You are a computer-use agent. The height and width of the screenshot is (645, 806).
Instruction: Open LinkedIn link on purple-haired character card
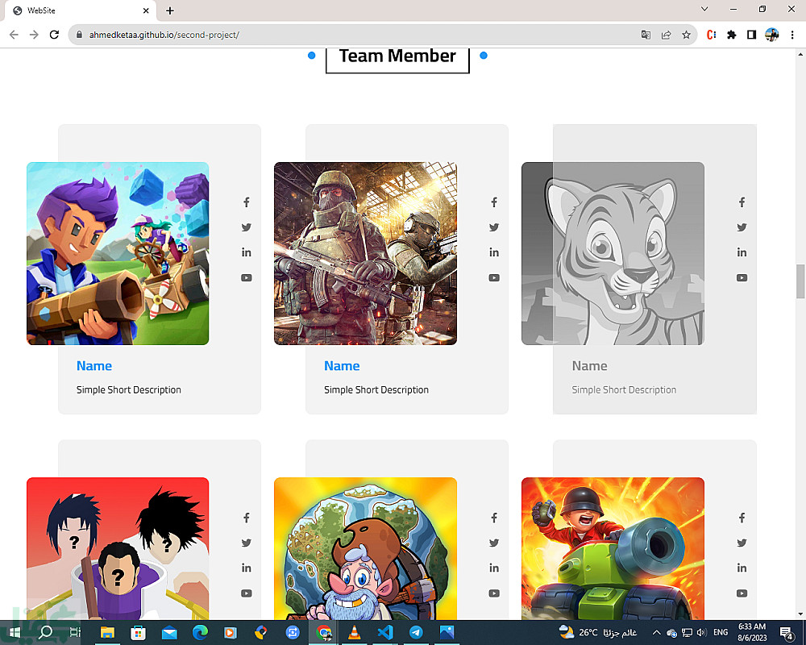click(x=246, y=252)
